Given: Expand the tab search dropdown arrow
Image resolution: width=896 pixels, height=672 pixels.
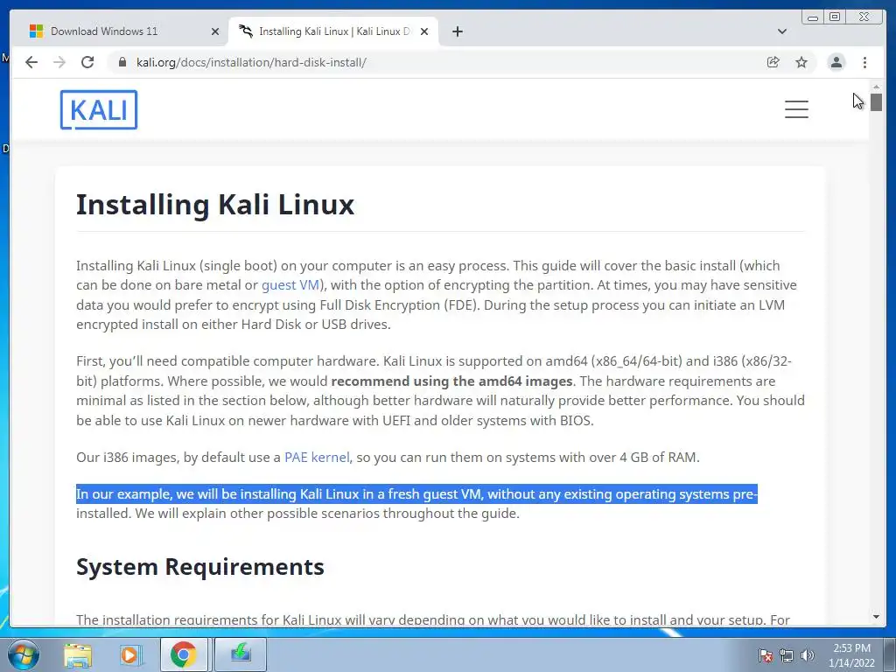Looking at the screenshot, I should (x=781, y=31).
